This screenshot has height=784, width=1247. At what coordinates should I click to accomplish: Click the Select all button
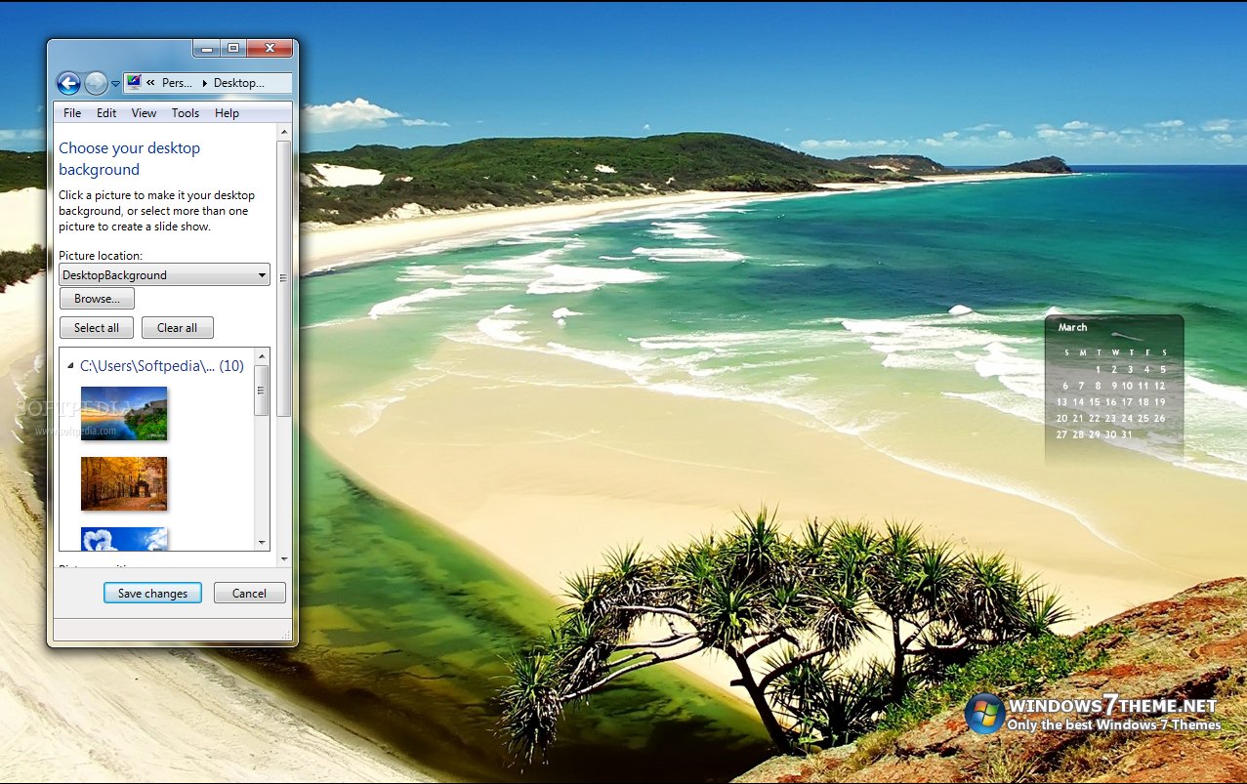tap(97, 328)
